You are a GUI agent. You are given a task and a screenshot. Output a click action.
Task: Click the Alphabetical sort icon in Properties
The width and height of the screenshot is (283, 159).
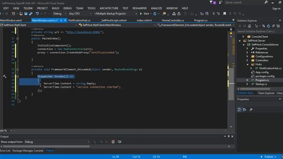click(245, 110)
